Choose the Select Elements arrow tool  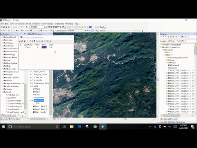click(28, 30)
